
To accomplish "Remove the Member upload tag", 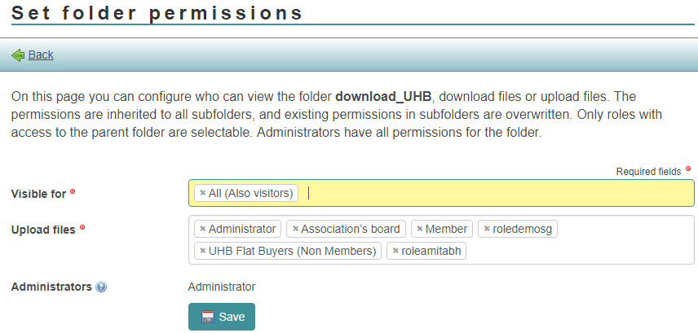I will [419, 229].
